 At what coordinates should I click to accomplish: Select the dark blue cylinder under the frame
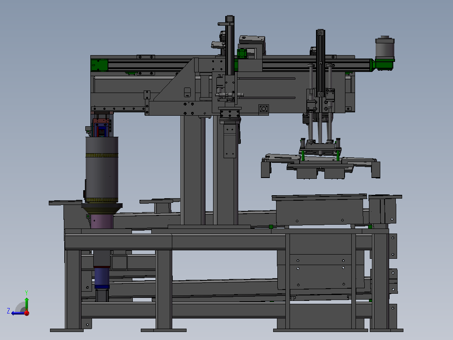(102, 277)
